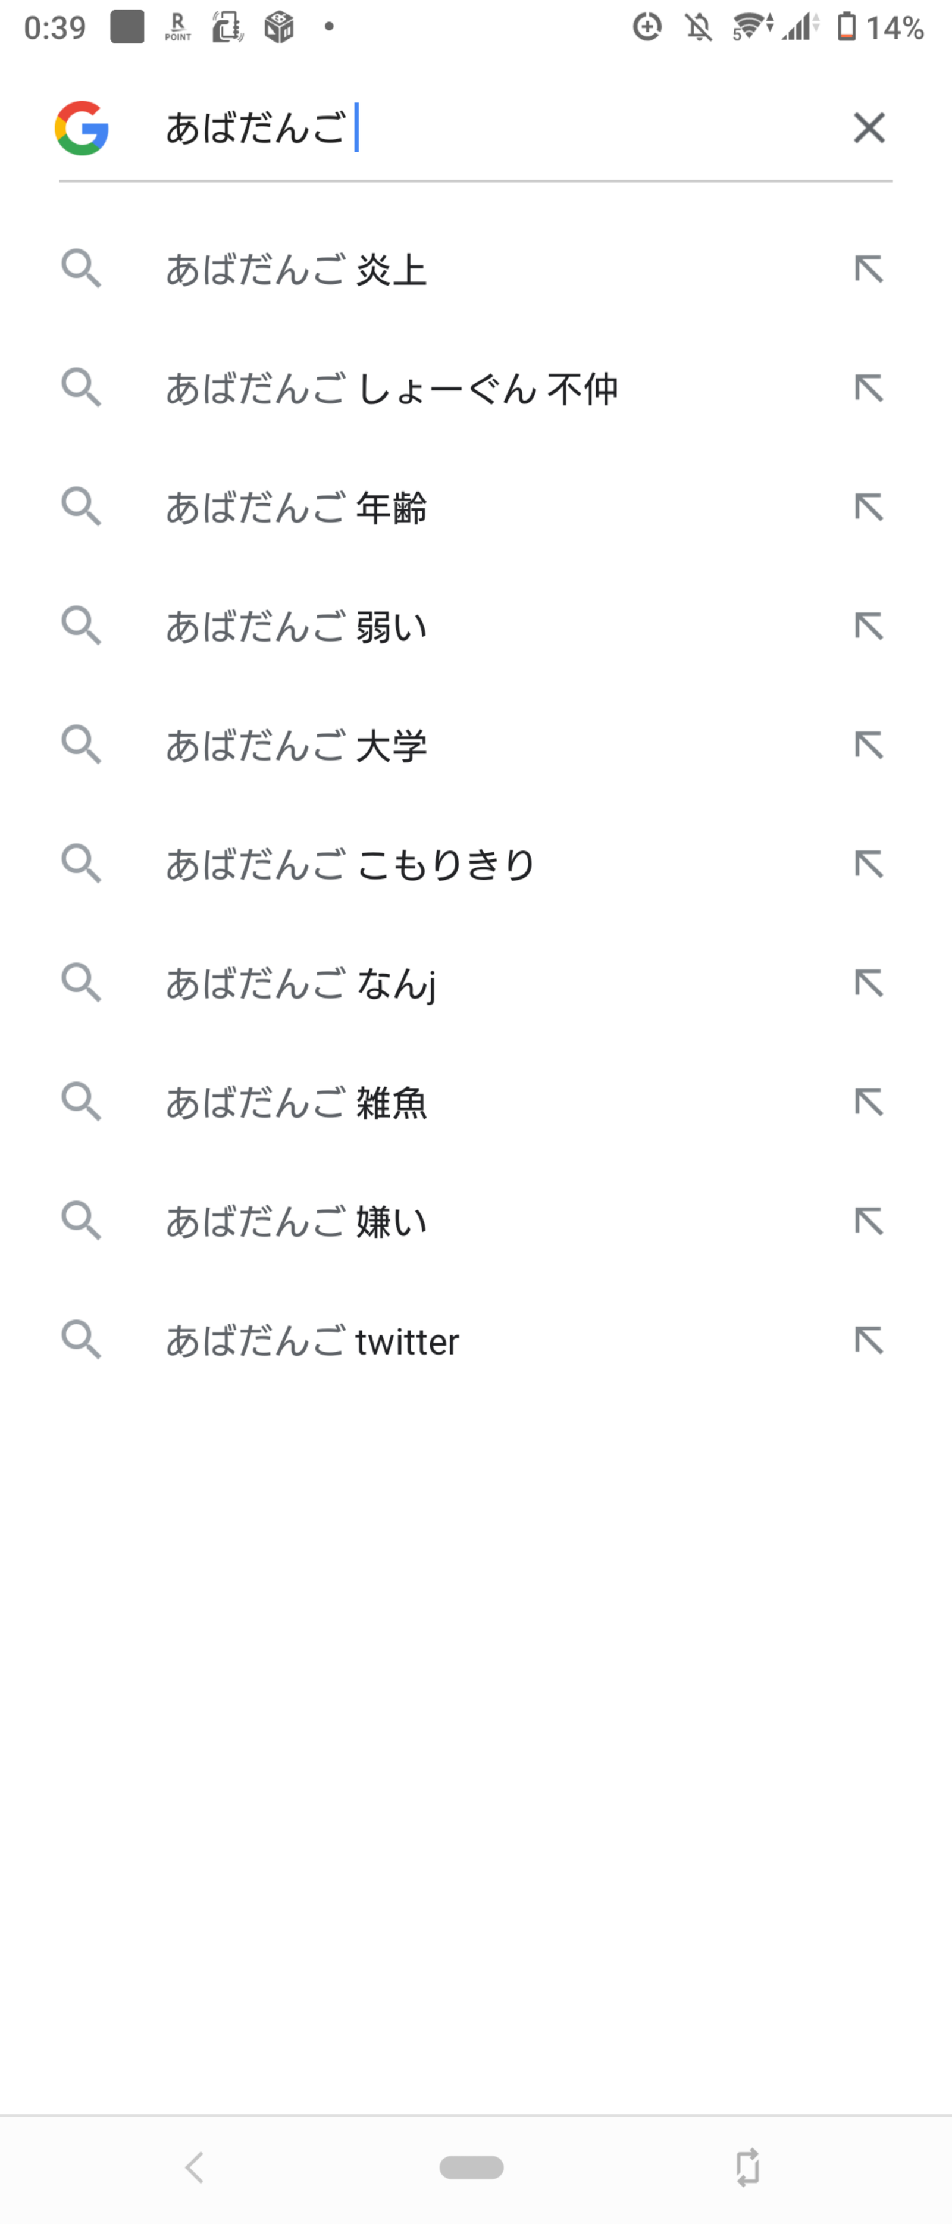Insert 炎上 suggestion using its arrow icon
This screenshot has height=2224, width=952.
(x=869, y=270)
